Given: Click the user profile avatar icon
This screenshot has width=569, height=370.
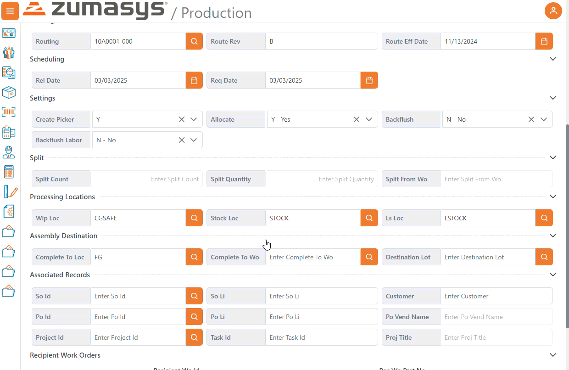Looking at the screenshot, I should click(x=553, y=11).
